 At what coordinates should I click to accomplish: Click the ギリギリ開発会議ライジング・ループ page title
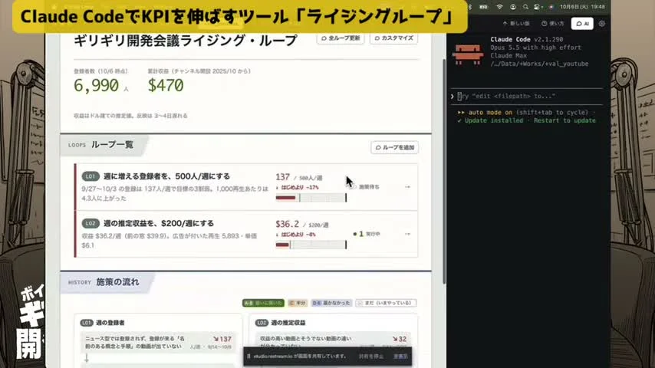click(x=185, y=41)
